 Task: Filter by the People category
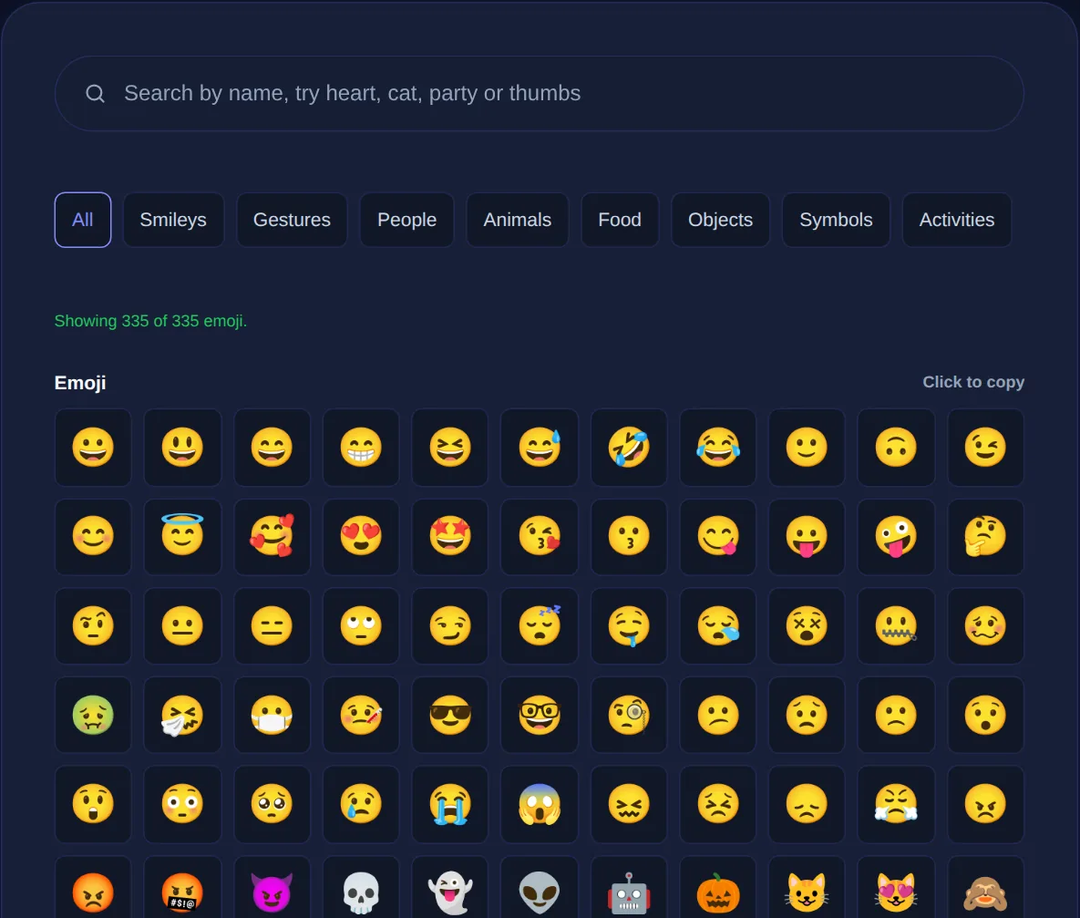(406, 220)
